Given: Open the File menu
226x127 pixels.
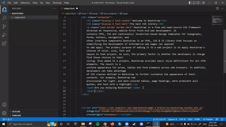Looking at the screenshot, I should [x=9, y=3].
